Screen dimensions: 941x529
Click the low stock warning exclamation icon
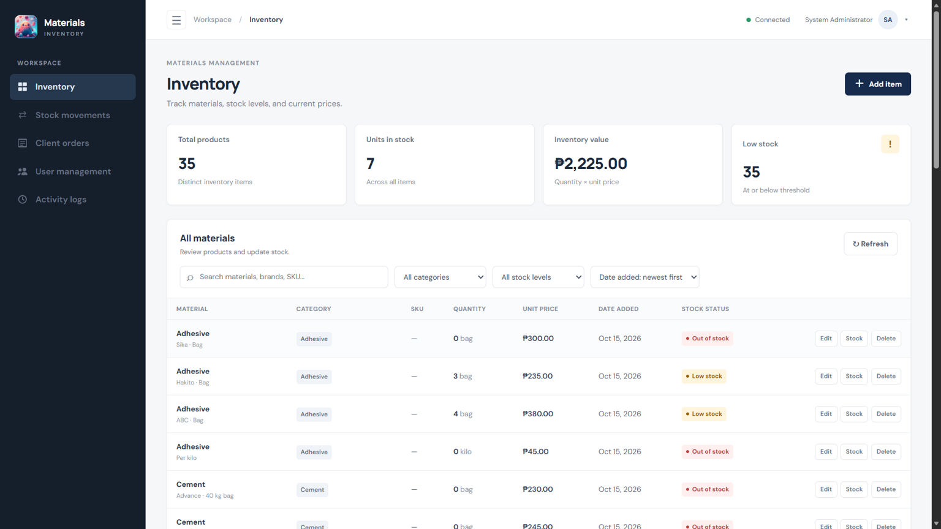click(x=890, y=144)
